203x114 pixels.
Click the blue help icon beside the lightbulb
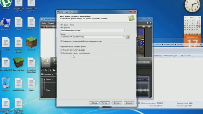pos(151,23)
